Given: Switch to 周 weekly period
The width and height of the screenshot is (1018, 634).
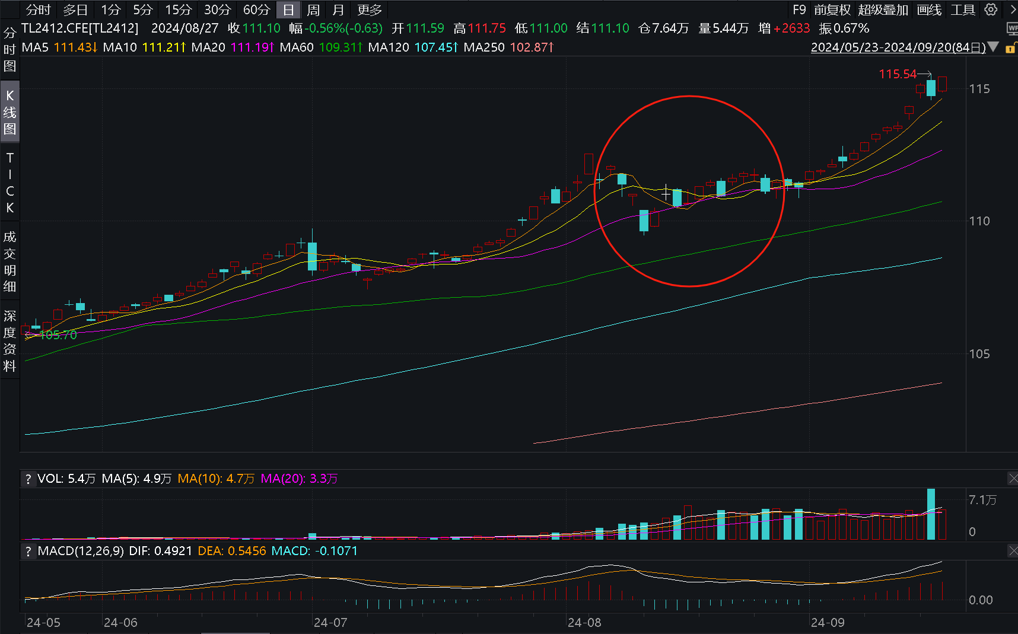Looking at the screenshot, I should [x=313, y=10].
